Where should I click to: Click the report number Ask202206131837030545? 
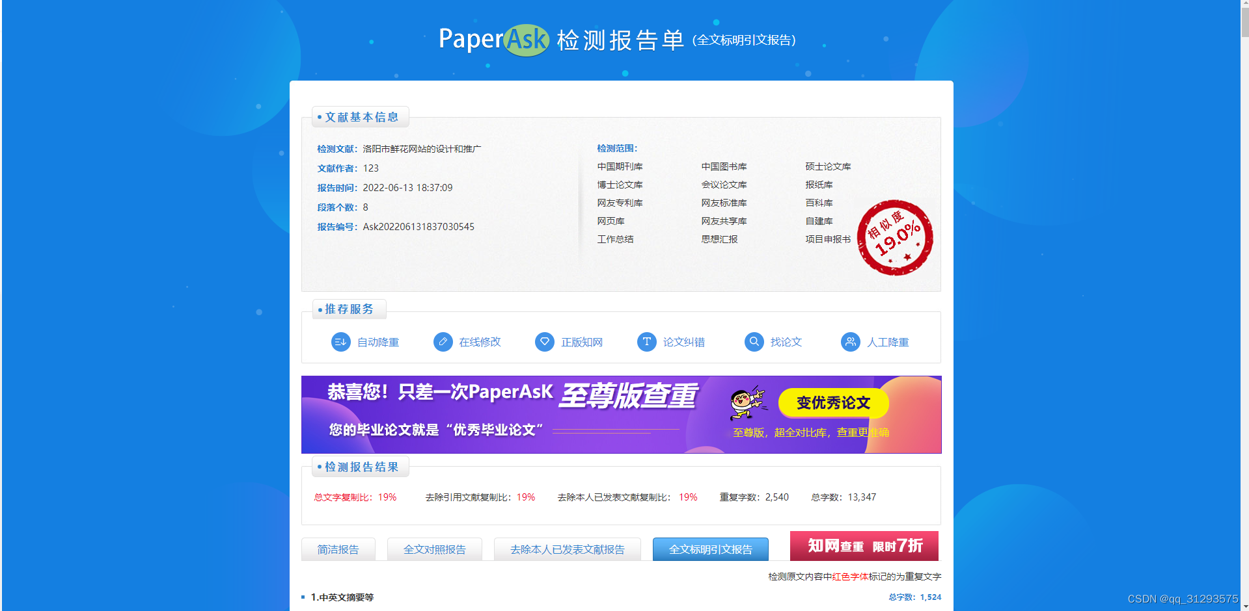(419, 227)
